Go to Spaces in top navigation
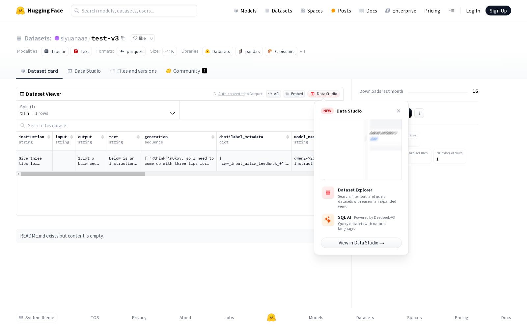527x329 pixels. pyautogui.click(x=312, y=11)
